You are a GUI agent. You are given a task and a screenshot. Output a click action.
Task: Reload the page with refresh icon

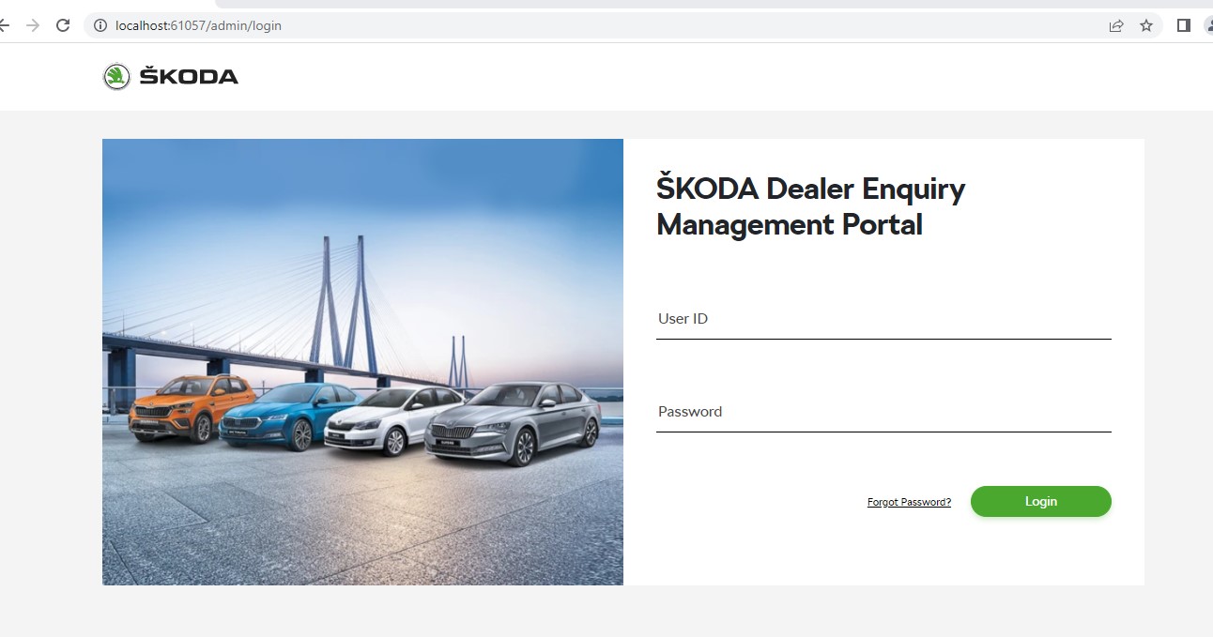coord(63,25)
